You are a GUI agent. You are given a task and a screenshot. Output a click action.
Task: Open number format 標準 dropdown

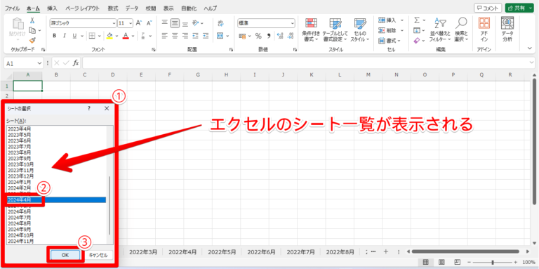(293, 23)
